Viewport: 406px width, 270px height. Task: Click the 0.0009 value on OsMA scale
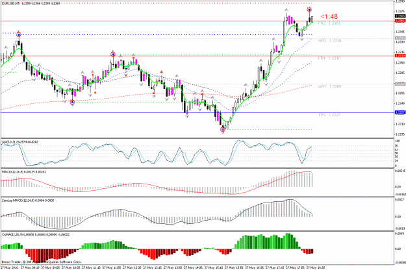398,234
